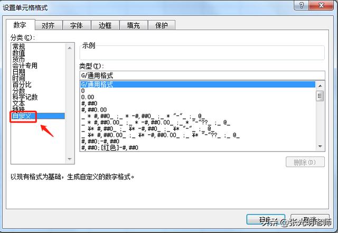Choose the 0.00 format type
Image resolution: width=338 pixels, height=233 pixels.
[88, 97]
